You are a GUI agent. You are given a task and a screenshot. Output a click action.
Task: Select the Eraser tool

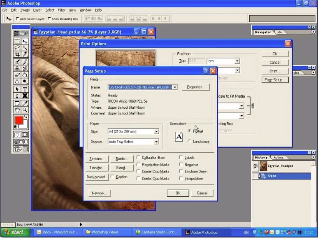(x=17, y=75)
